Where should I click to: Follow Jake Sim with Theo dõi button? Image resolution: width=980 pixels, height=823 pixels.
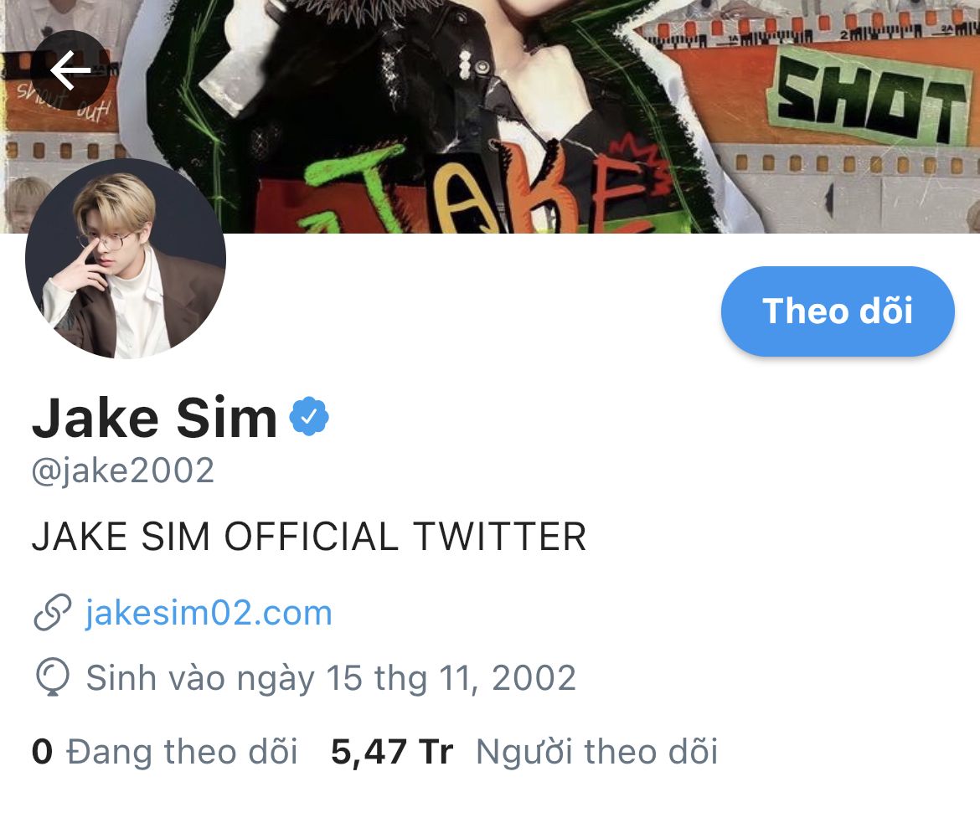point(838,311)
